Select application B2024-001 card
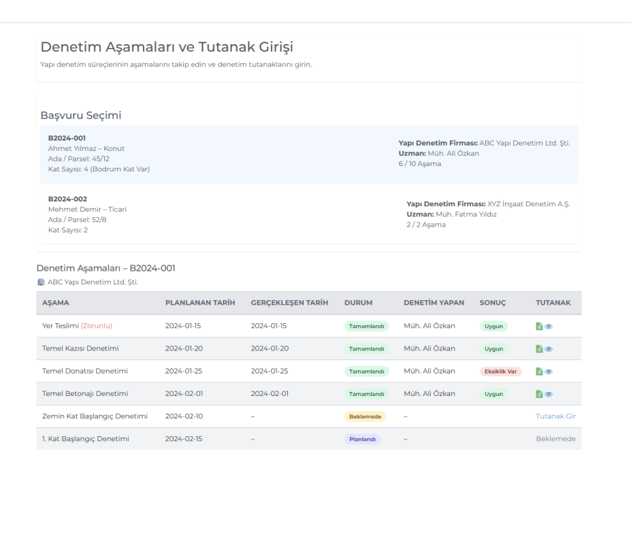Image resolution: width=631 pixels, height=560 pixels. click(308, 154)
